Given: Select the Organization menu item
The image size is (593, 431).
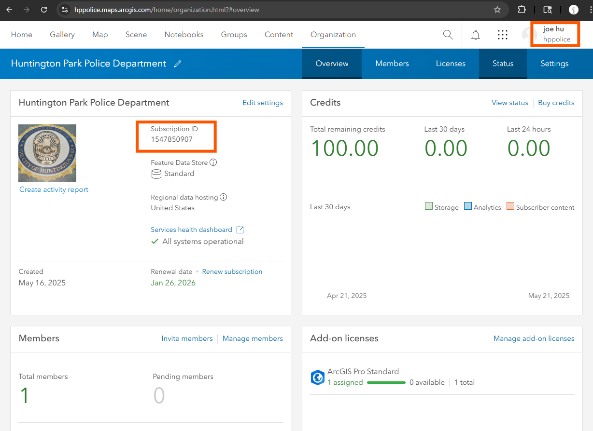Looking at the screenshot, I should 333,35.
